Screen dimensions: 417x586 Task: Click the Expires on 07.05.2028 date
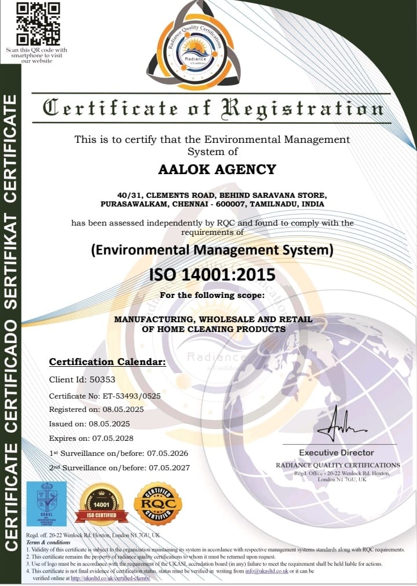(x=91, y=438)
